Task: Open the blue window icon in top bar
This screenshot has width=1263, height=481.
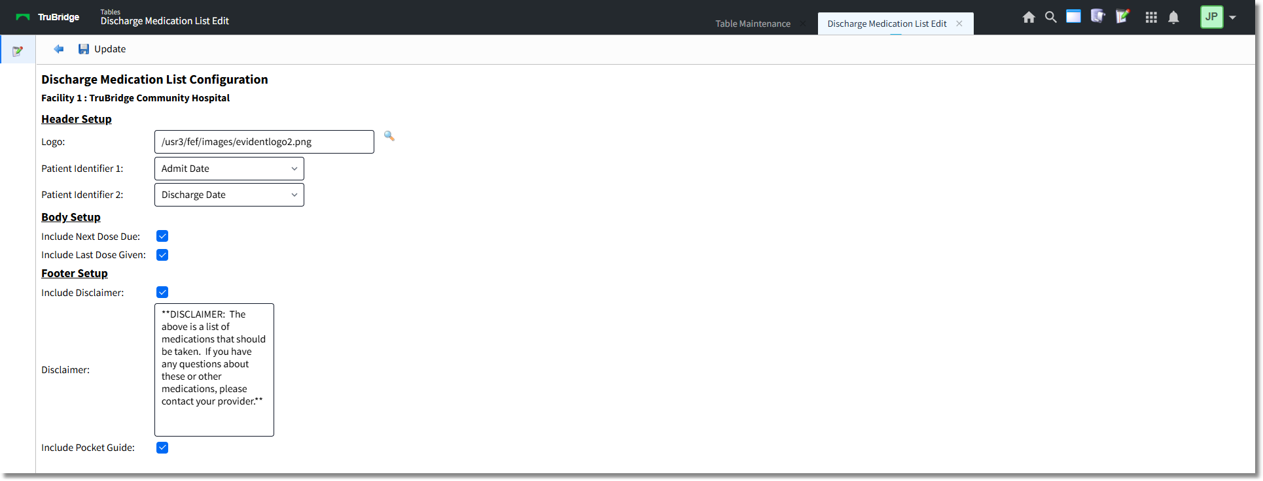Action: click(x=1074, y=16)
